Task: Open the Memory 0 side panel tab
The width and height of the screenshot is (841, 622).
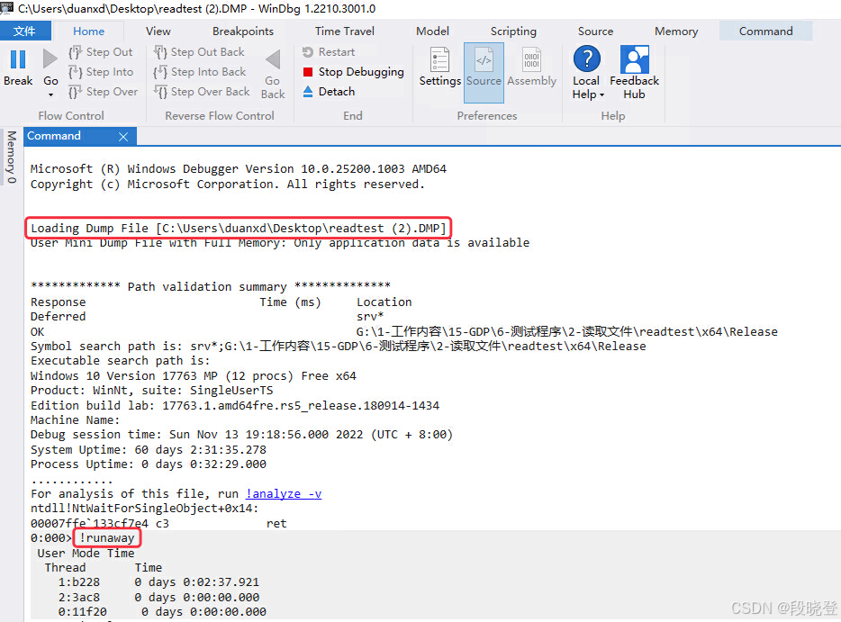Action: 10,158
